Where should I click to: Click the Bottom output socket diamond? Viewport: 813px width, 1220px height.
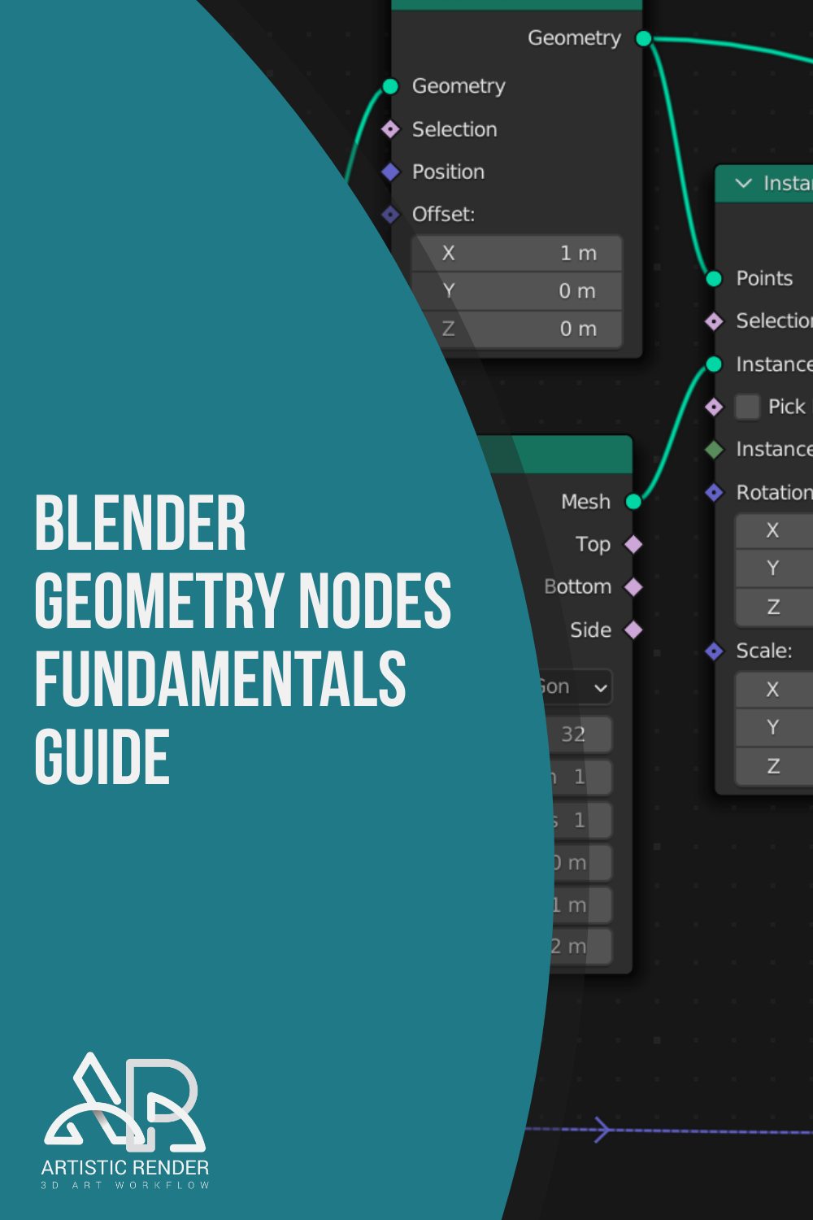(x=633, y=586)
